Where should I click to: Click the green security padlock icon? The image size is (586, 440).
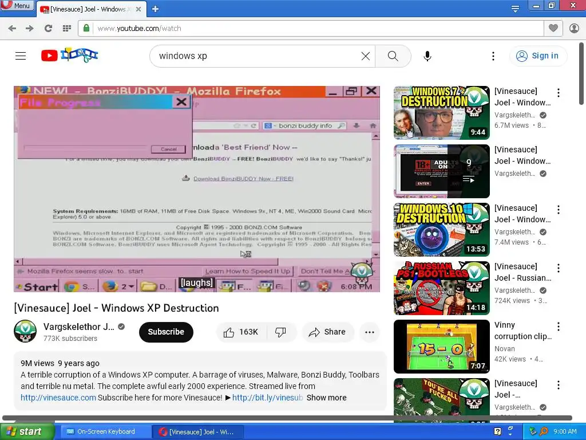[x=86, y=29]
